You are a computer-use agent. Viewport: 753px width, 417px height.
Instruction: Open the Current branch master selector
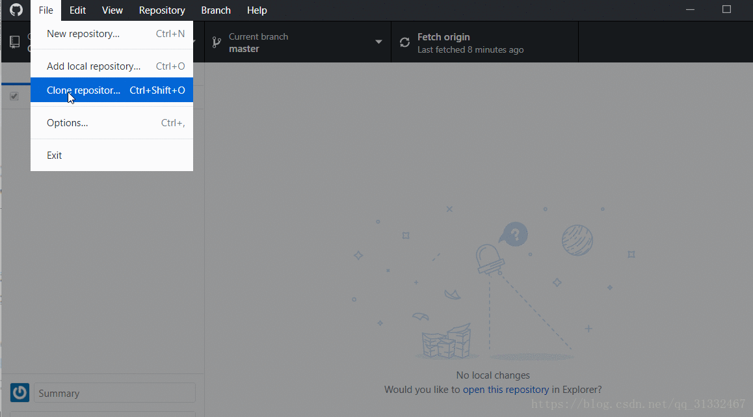(298, 42)
